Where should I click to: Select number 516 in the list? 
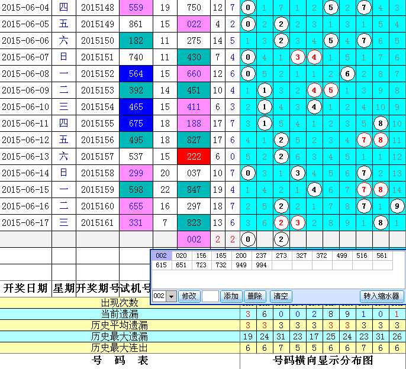(362, 255)
